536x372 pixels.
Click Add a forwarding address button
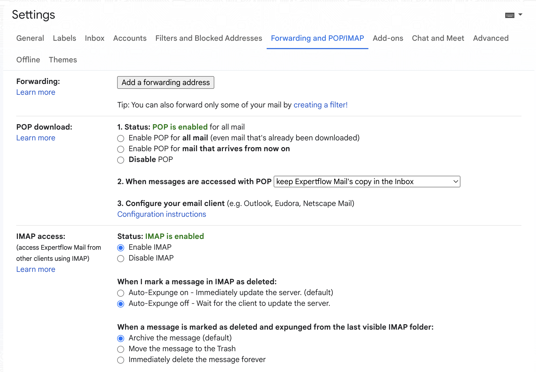tap(165, 83)
